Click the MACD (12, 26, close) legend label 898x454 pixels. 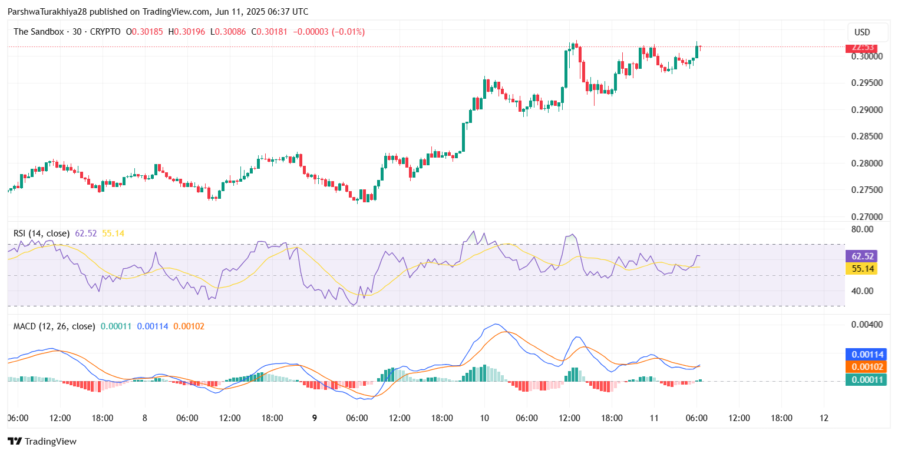[54, 326]
